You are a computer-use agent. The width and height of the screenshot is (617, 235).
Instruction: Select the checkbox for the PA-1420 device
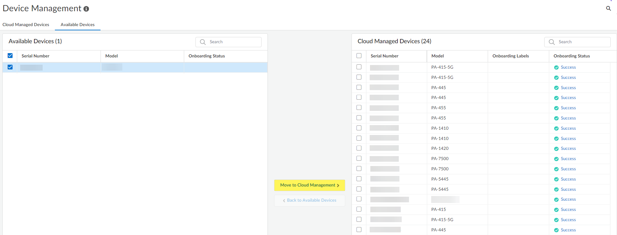point(359,149)
